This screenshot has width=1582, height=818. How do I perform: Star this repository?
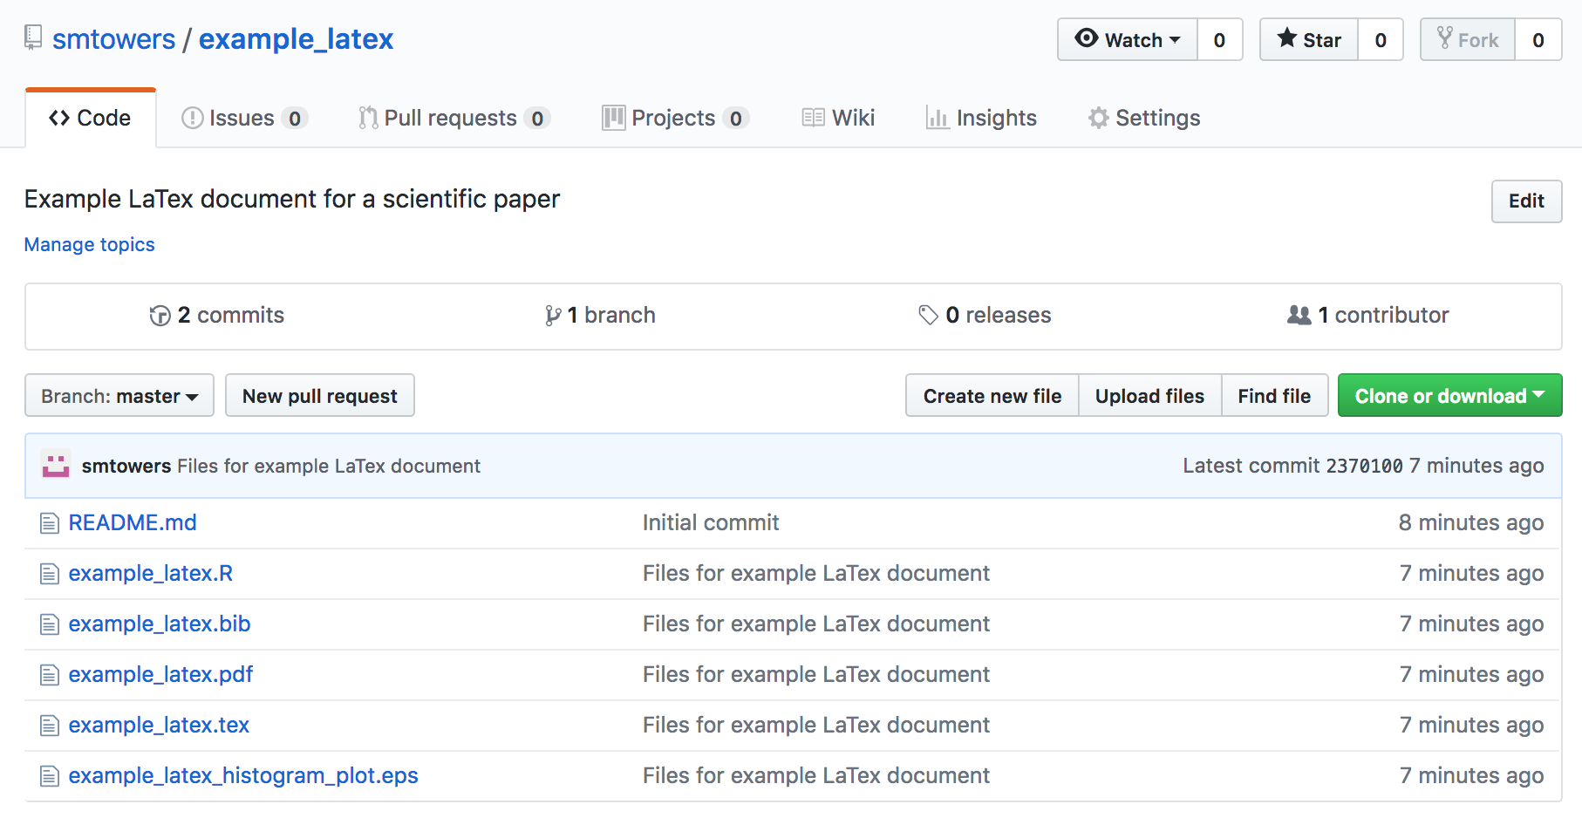[1309, 40]
